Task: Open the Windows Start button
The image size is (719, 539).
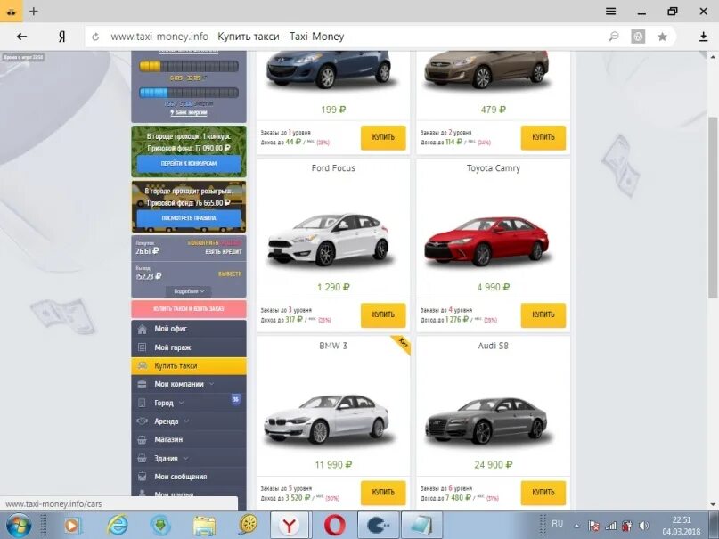Action: (x=18, y=526)
